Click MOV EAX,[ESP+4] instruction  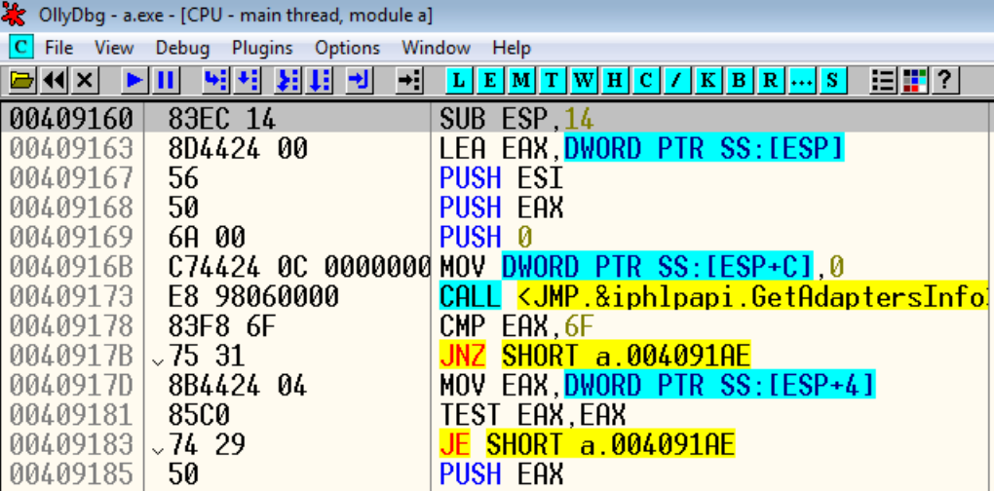(658, 385)
